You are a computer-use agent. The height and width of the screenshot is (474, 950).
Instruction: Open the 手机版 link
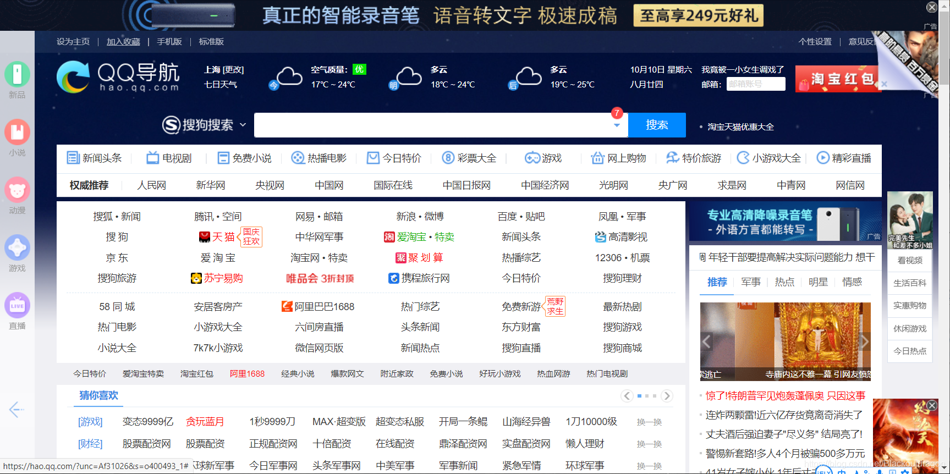(x=169, y=42)
